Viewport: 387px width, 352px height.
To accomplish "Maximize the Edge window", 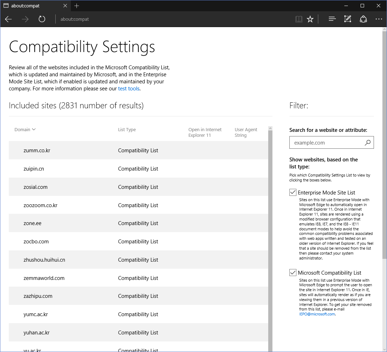I will pyautogui.click(x=362, y=6).
